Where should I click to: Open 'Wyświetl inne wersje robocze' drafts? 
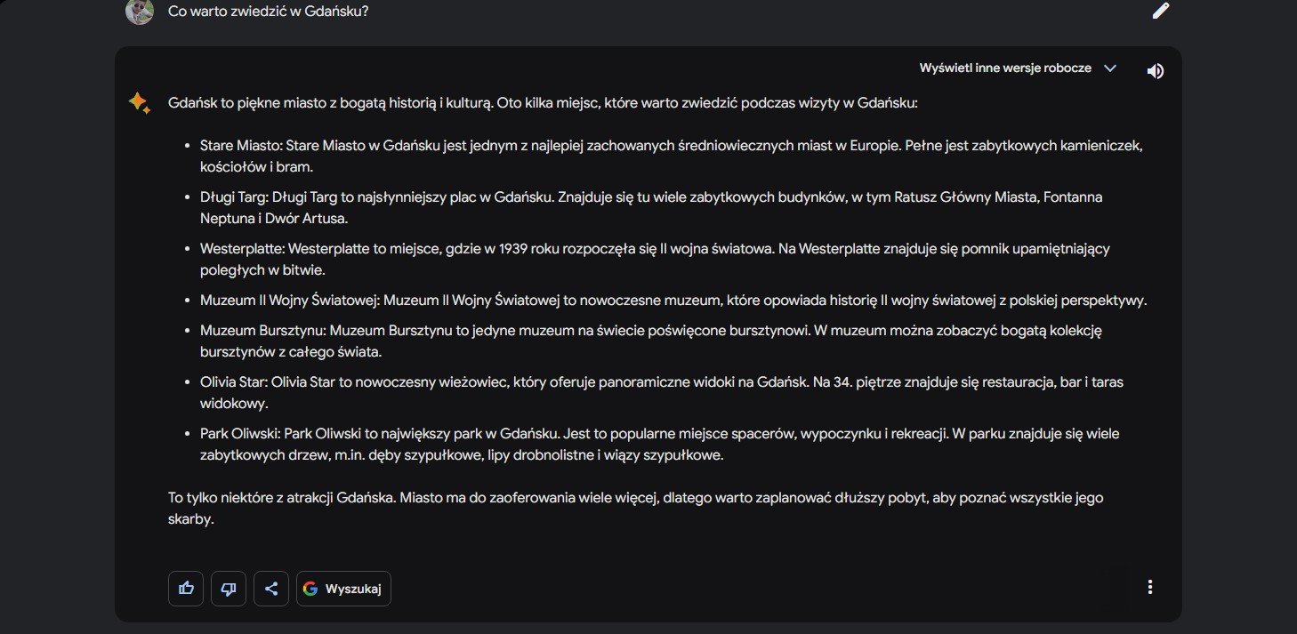tap(1005, 68)
